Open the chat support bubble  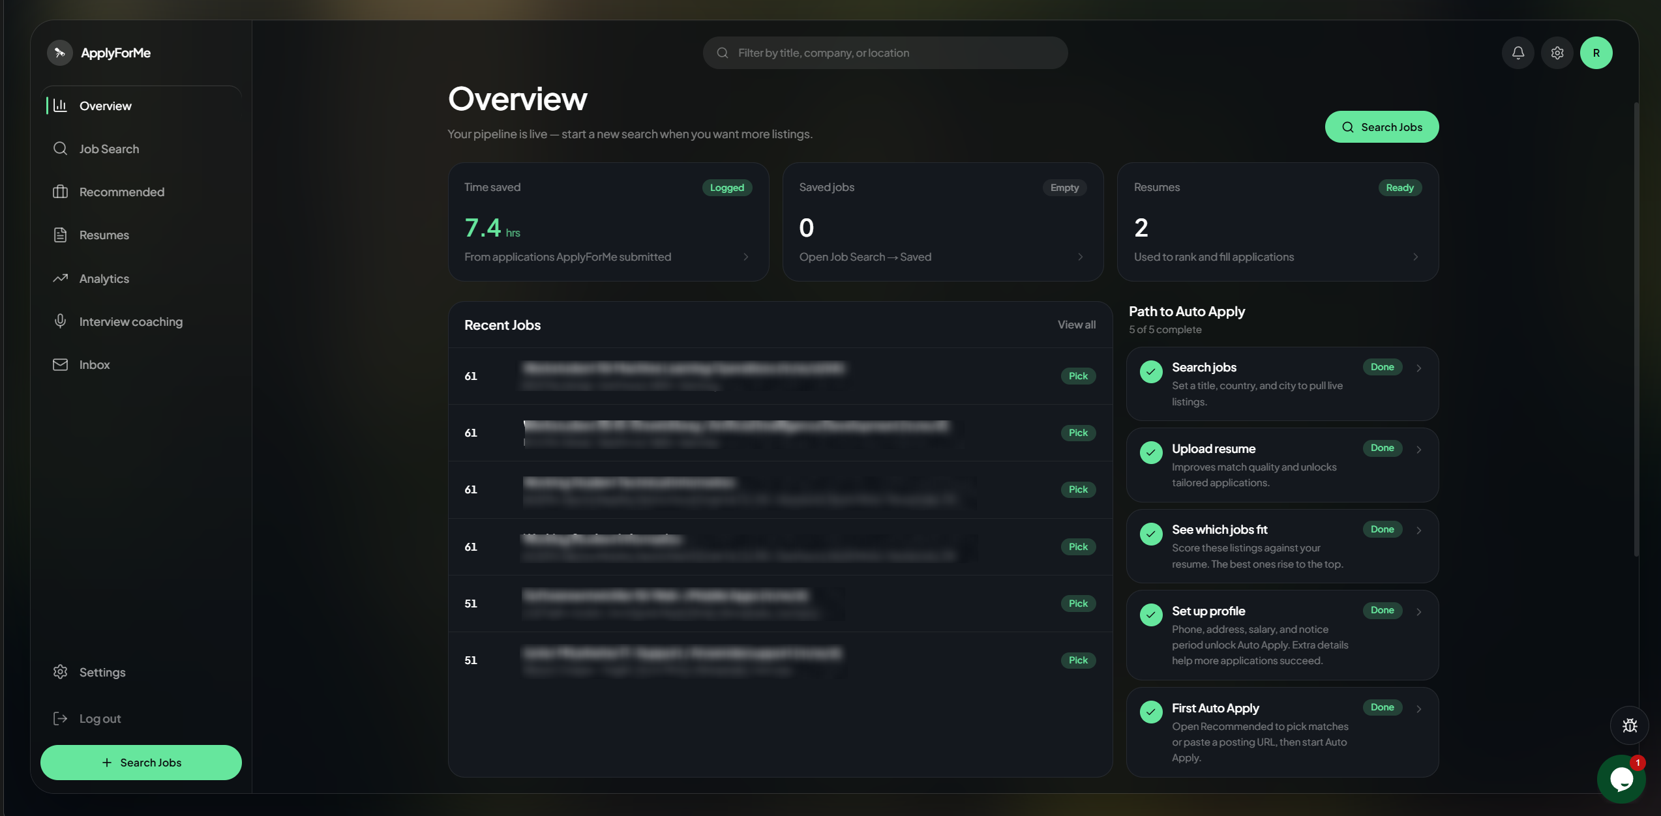[1621, 778]
